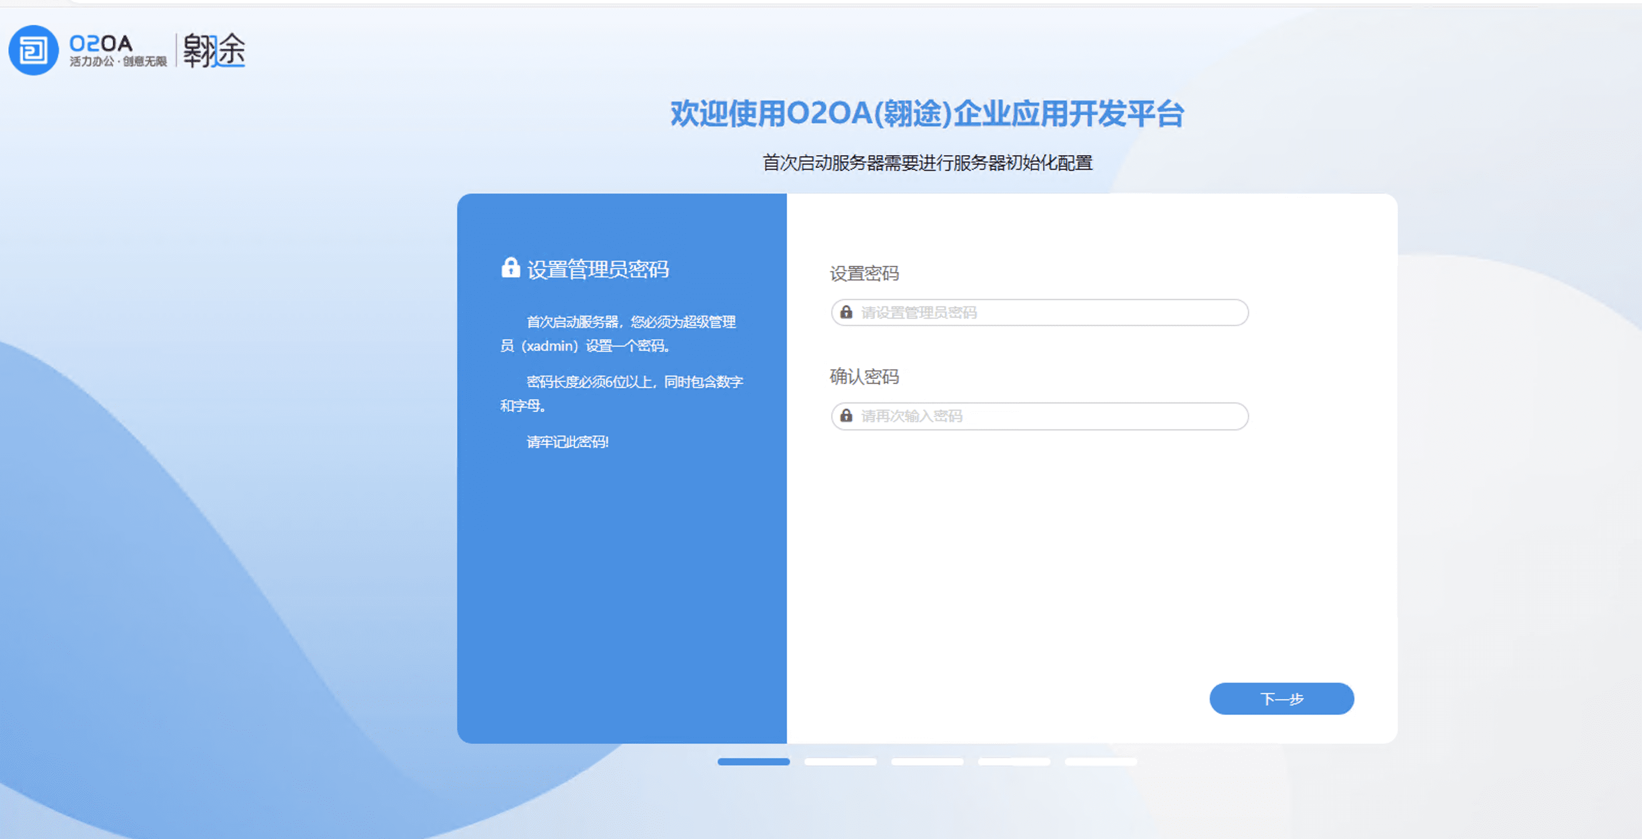Screen dimensions: 1642x839
Task: Click lock icon in 请设置管理员密码 field
Action: [846, 312]
